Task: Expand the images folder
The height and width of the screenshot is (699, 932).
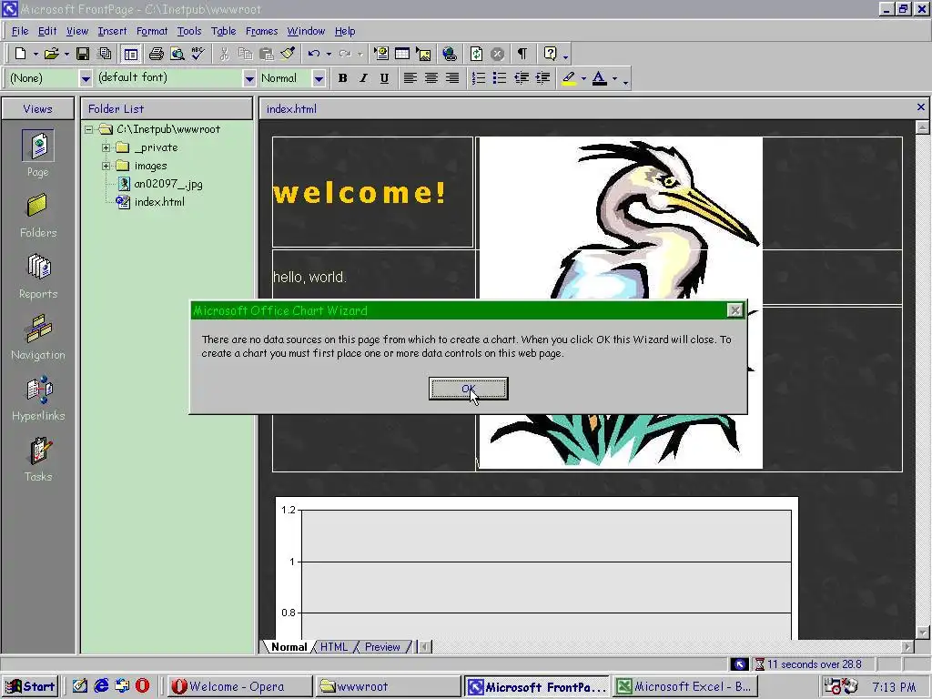Action: [x=106, y=166]
